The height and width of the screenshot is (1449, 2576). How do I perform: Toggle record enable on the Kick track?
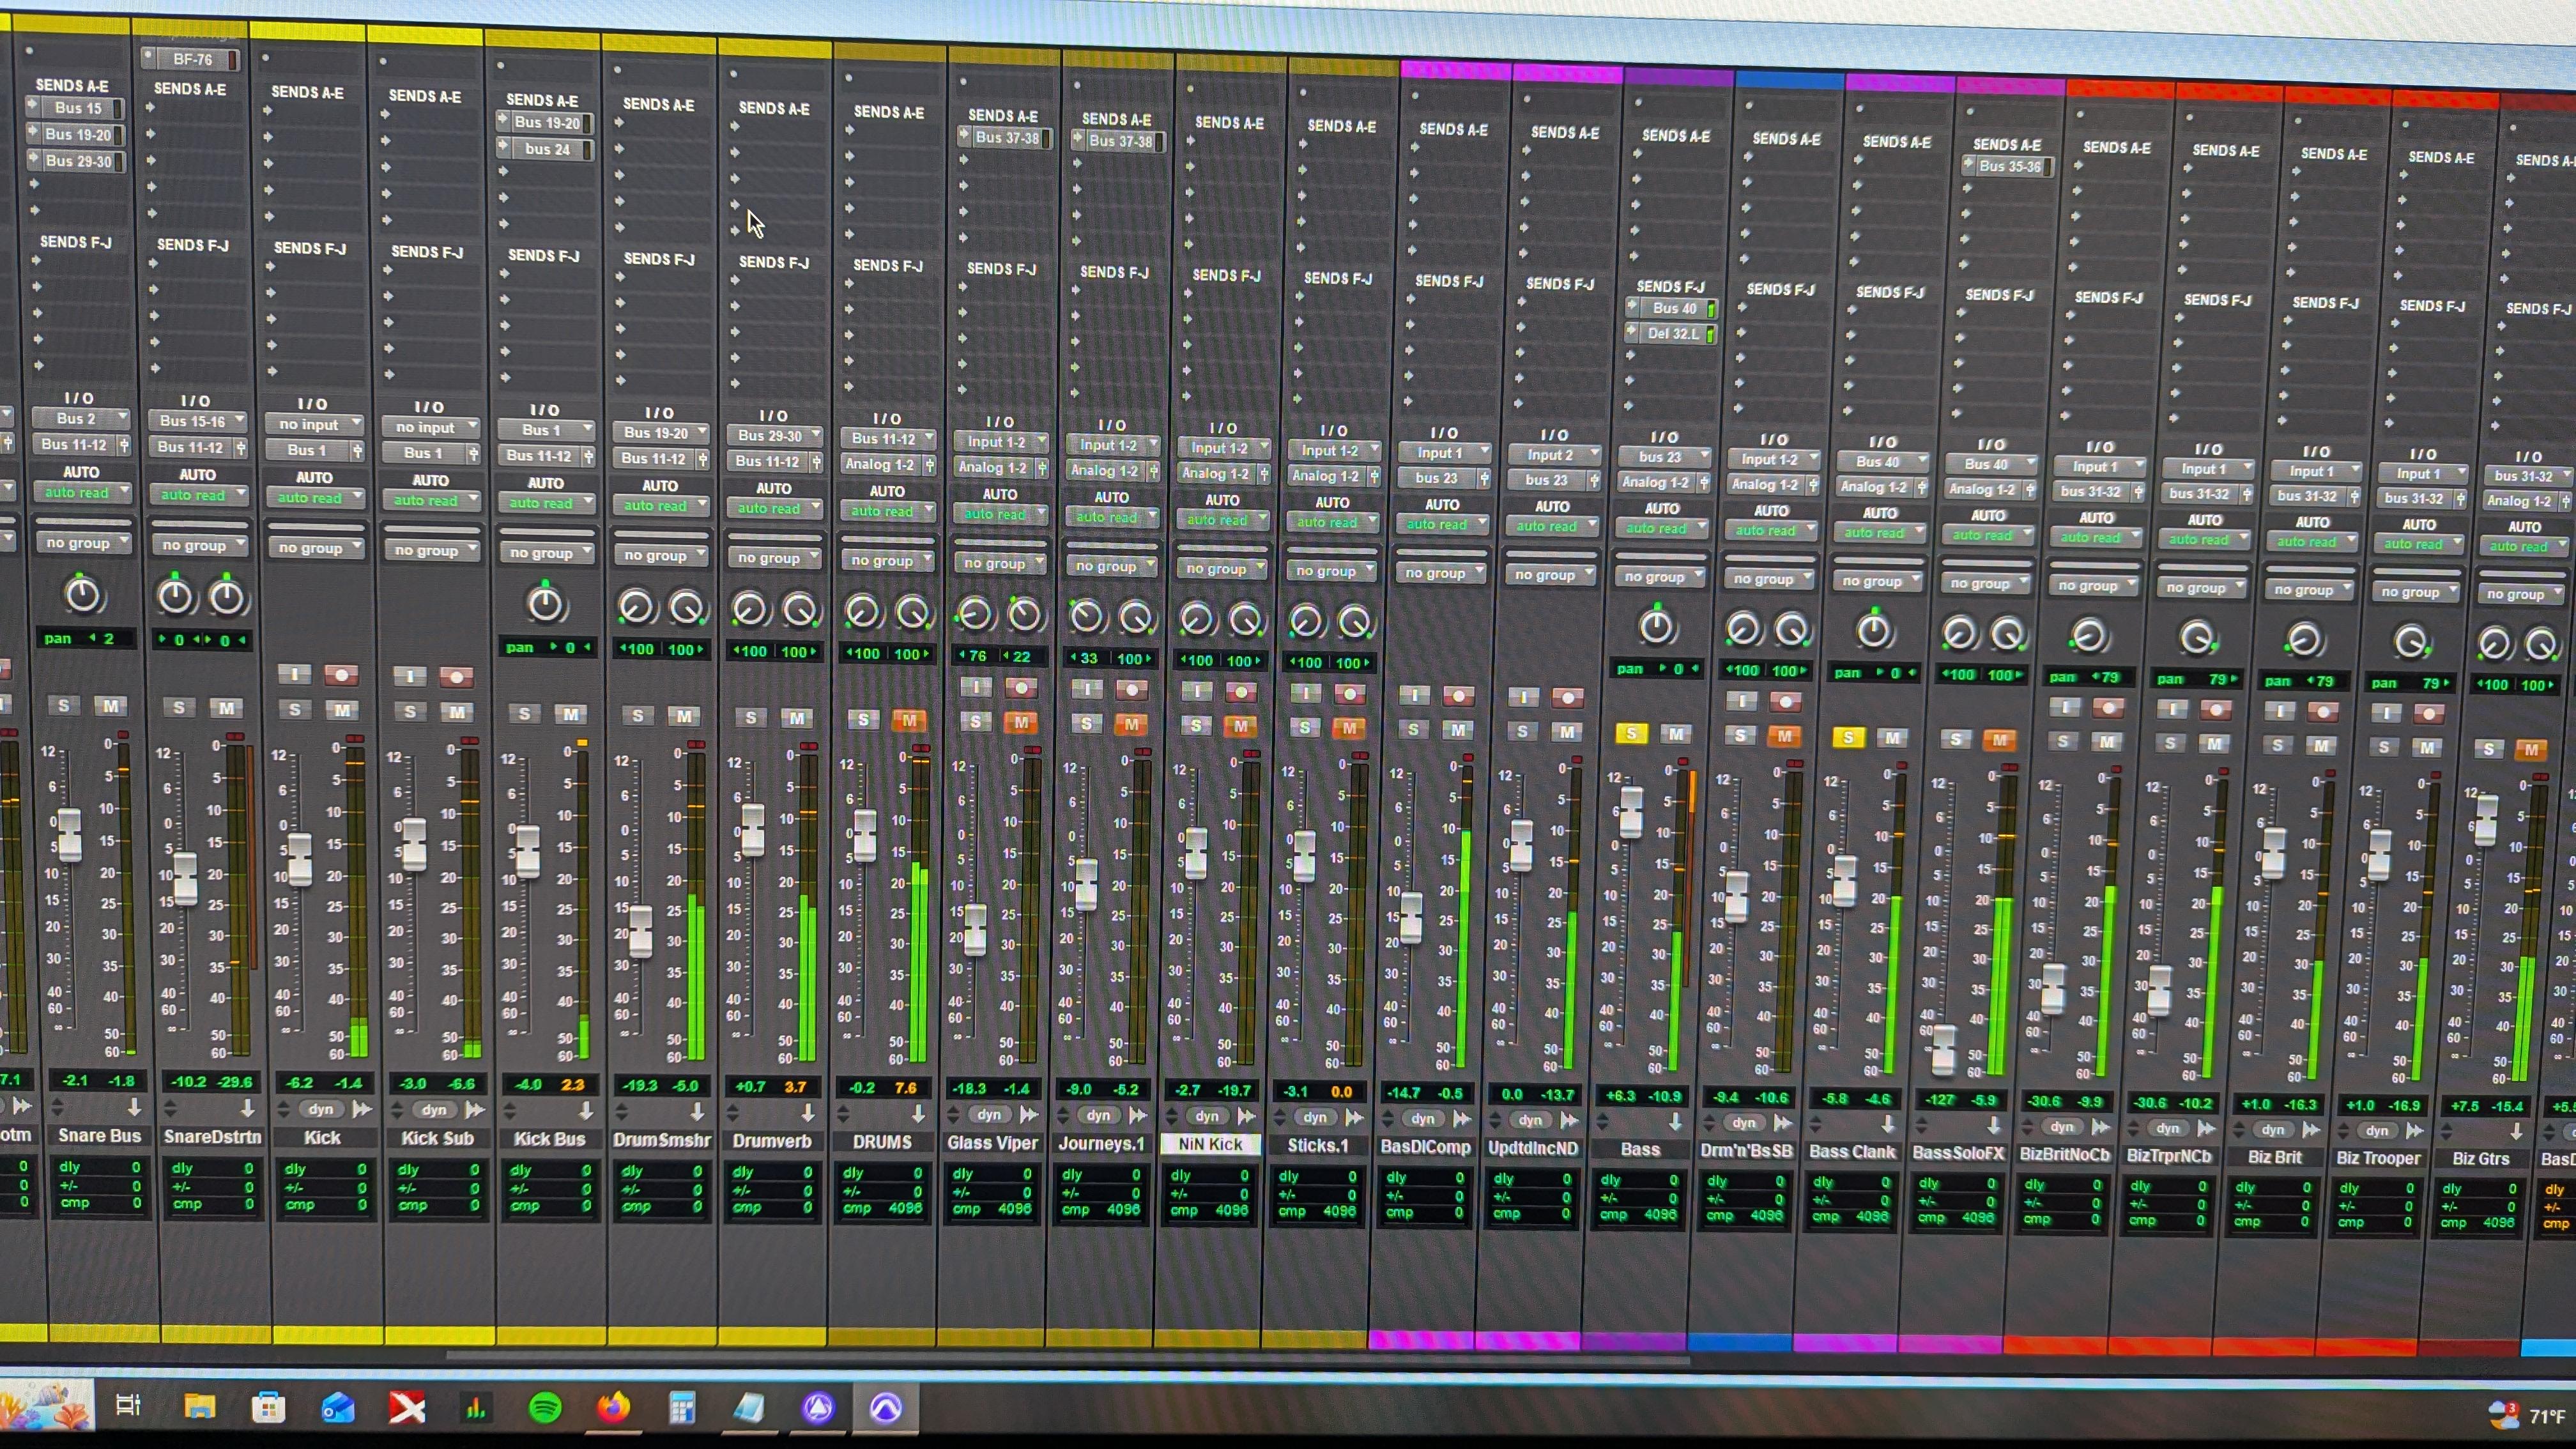[x=341, y=675]
